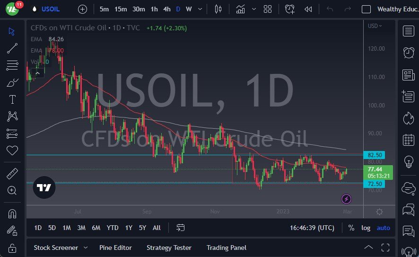Select the trend line drawing tool
Image resolution: width=419 pixels, height=257 pixels.
(x=12, y=48)
